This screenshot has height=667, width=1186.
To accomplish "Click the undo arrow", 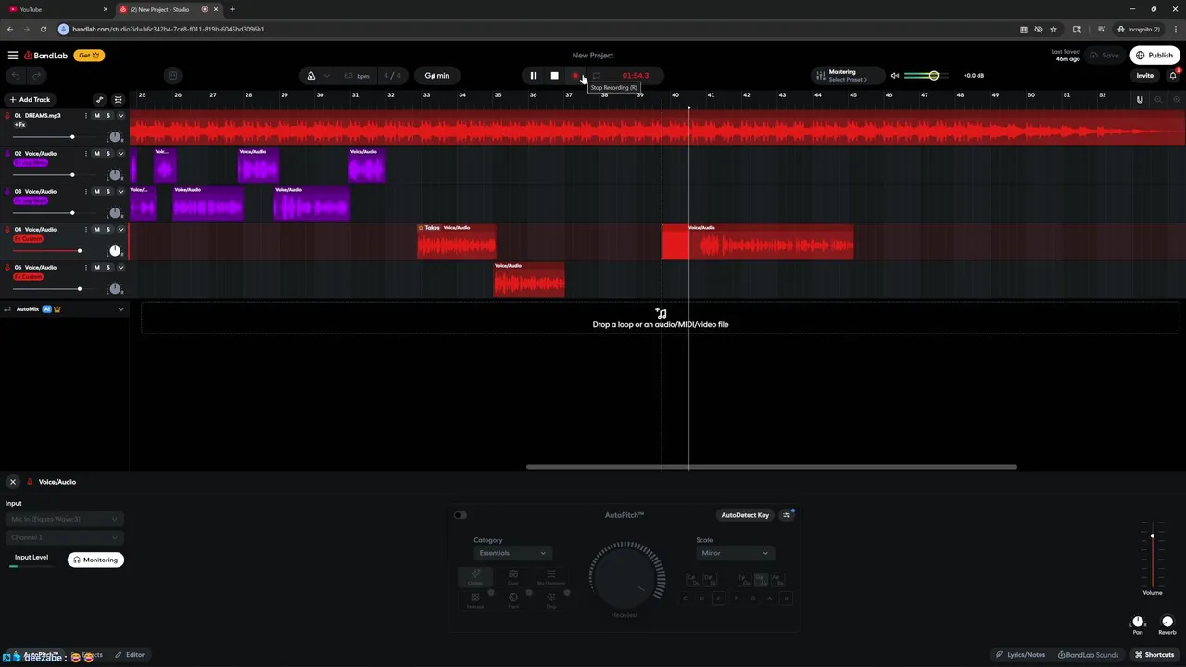I will 15,76.
